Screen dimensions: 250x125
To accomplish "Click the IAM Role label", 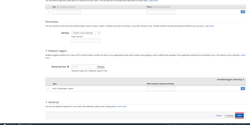I will [65, 33].
